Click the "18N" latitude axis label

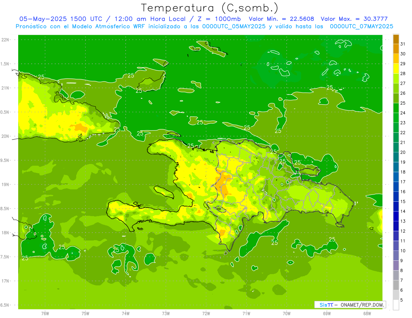click(6, 233)
